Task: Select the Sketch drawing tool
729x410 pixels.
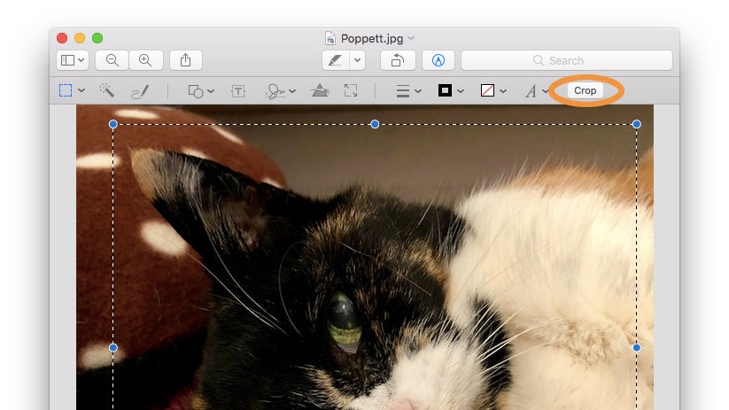Action: coord(140,91)
